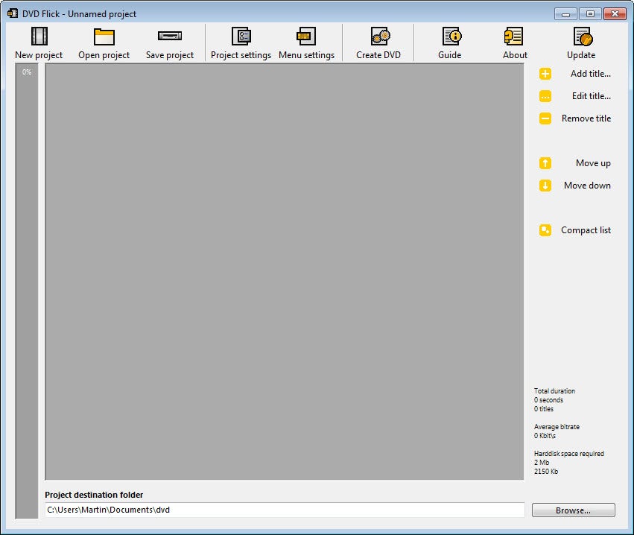Image resolution: width=634 pixels, height=535 pixels.
Task: Open Project settings
Action: click(241, 41)
